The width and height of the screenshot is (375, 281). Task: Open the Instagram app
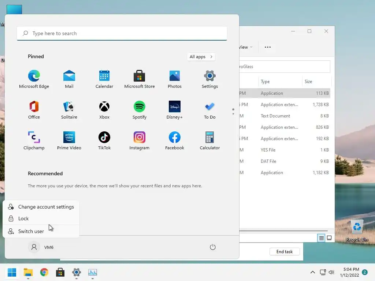pos(140,141)
